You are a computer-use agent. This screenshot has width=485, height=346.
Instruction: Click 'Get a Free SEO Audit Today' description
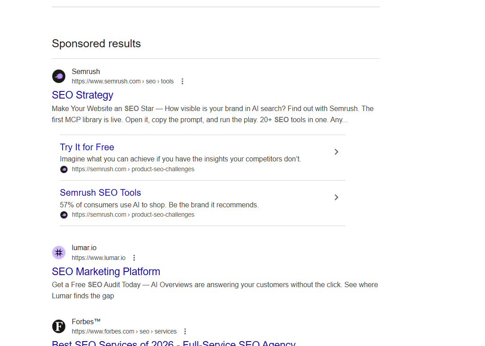coord(215,290)
